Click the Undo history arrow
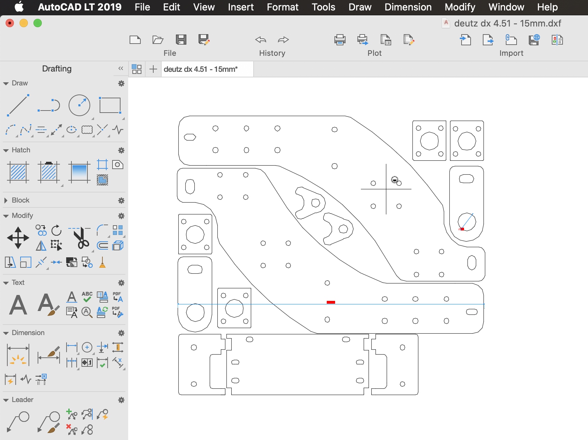The width and height of the screenshot is (588, 440). [x=261, y=40]
